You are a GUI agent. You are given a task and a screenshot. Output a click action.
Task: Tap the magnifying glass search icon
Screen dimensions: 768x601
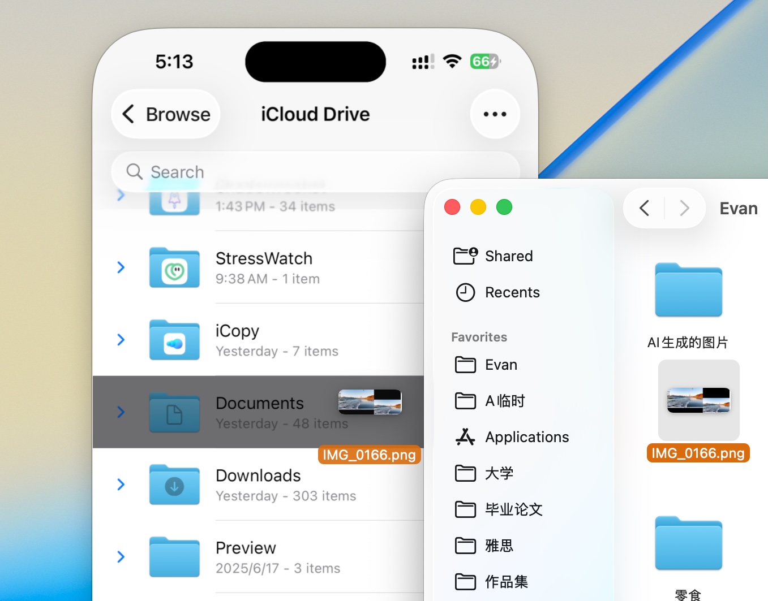[134, 171]
